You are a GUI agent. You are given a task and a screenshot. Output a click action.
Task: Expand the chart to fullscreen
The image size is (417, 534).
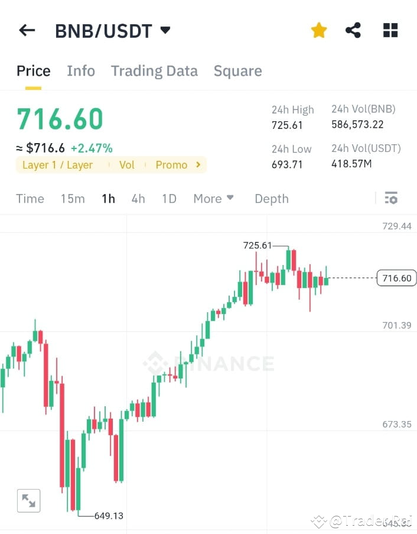point(28,500)
